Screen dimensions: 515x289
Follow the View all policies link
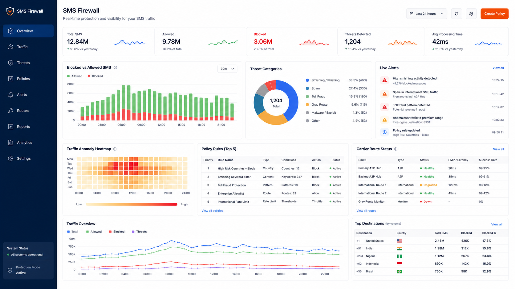212,211
